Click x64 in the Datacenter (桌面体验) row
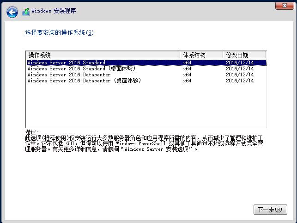 187,81
